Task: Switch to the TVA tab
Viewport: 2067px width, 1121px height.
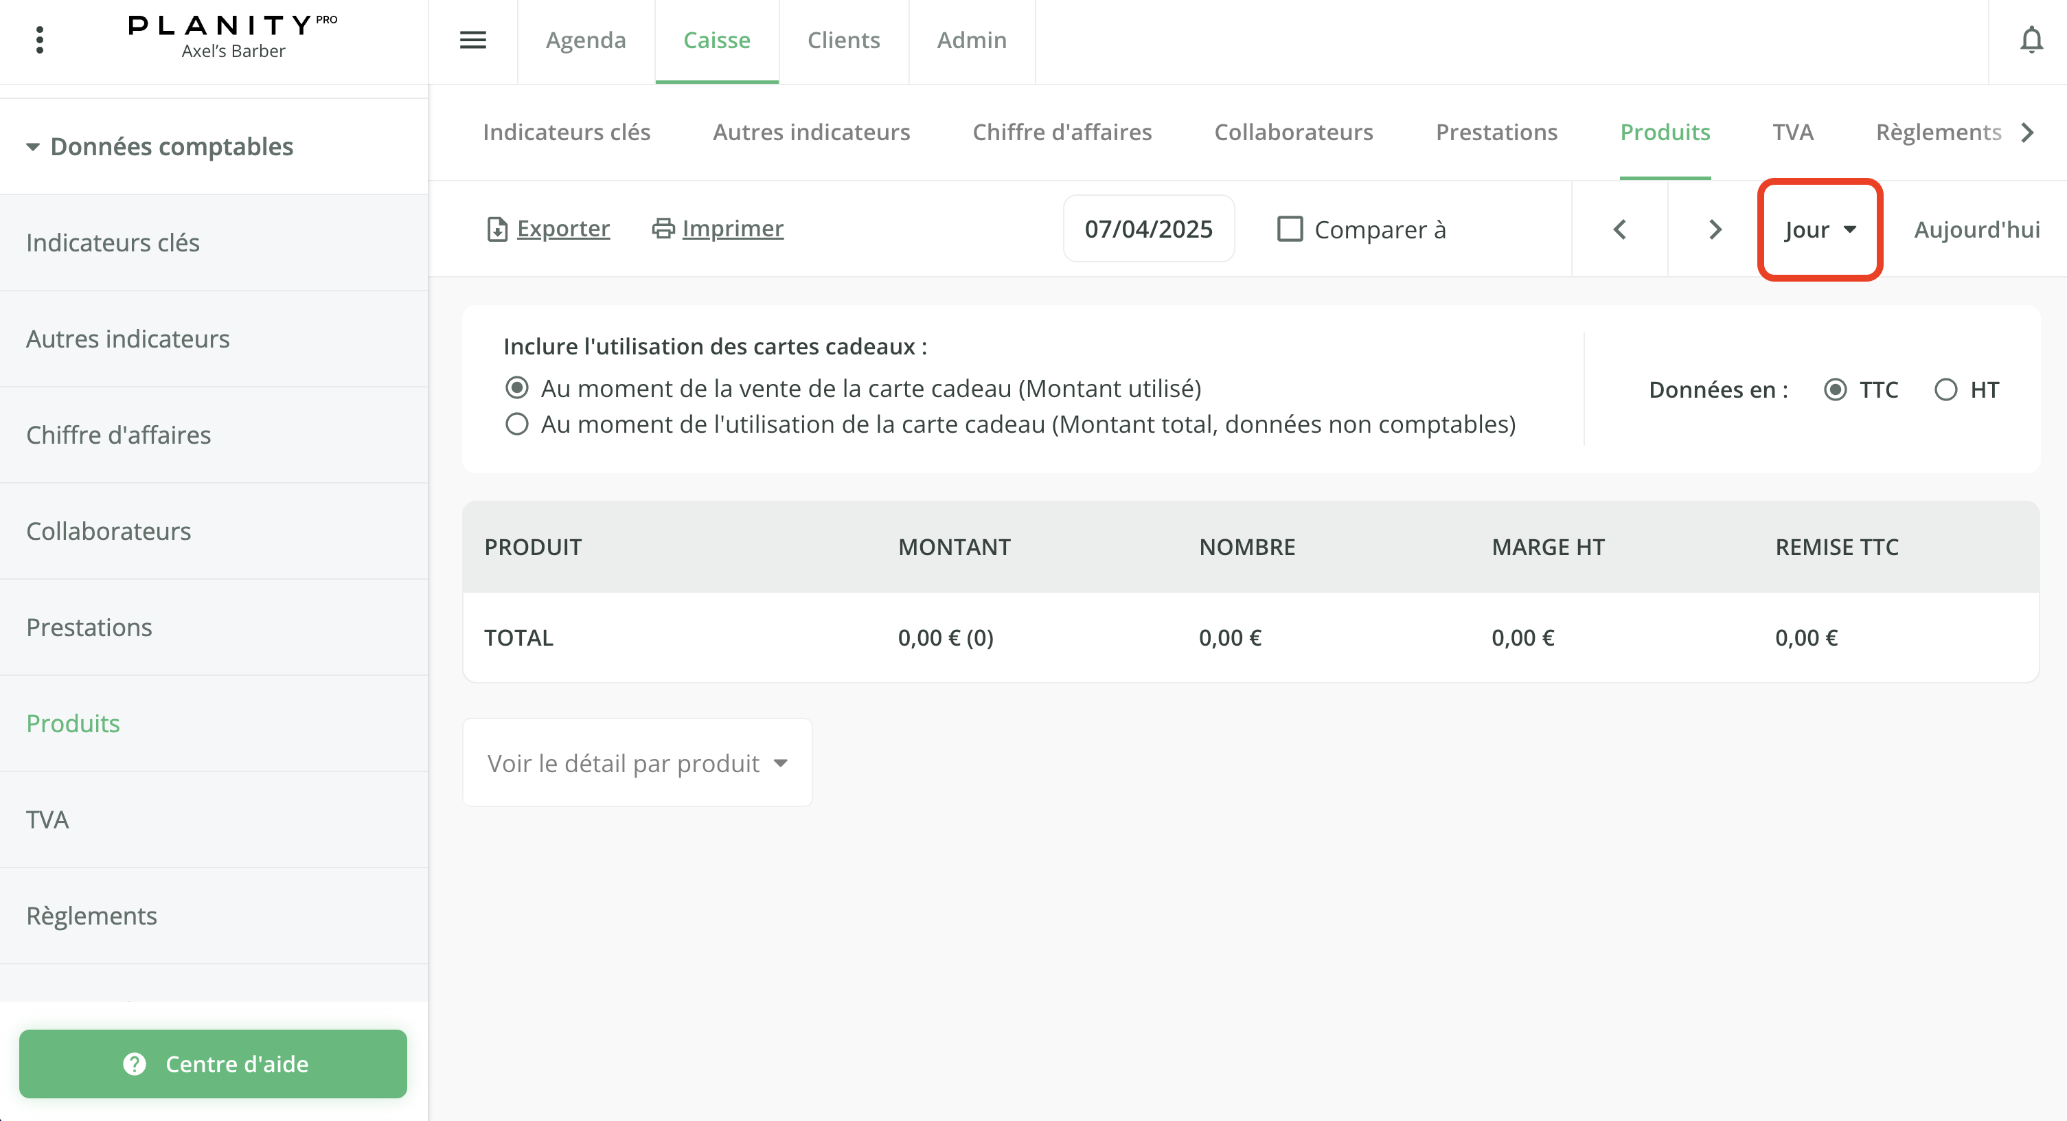Action: (x=1792, y=132)
